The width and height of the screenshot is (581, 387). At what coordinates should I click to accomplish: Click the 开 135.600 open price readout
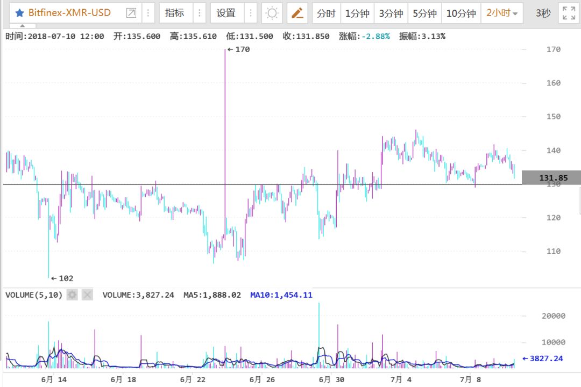(x=137, y=37)
